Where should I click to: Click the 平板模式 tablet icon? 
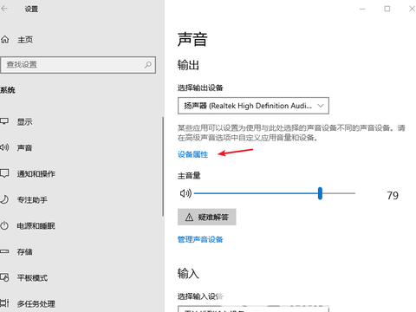coord(4,277)
